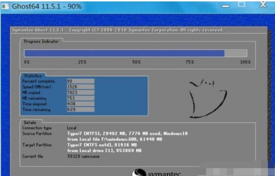Image resolution: width=275 pixels, height=176 pixels.
Task: Click the Ghost64 app icon in title bar
Action: coord(5,6)
